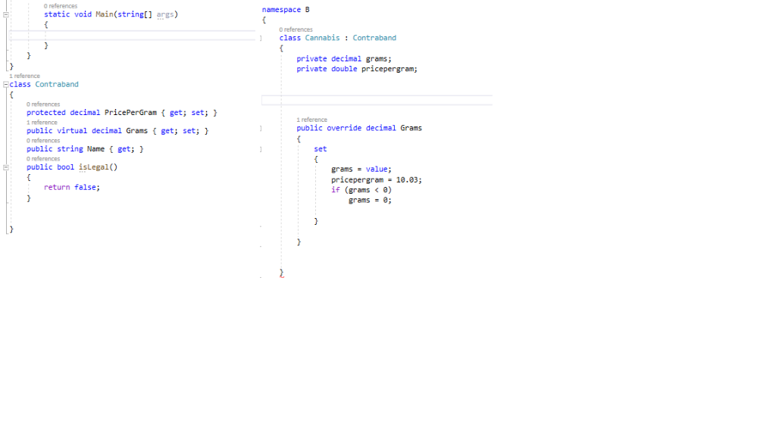Click the 'namespace B' declaration
Viewport: 776px width, 436px height.
click(286, 10)
